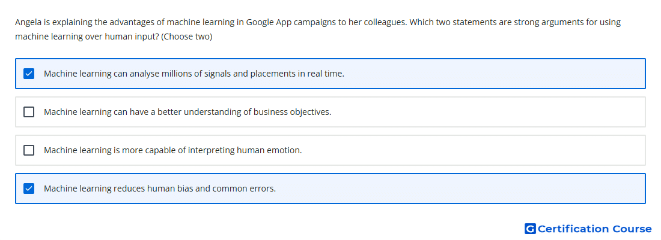Pick the answer text about interpreting human emotion

coord(173,150)
